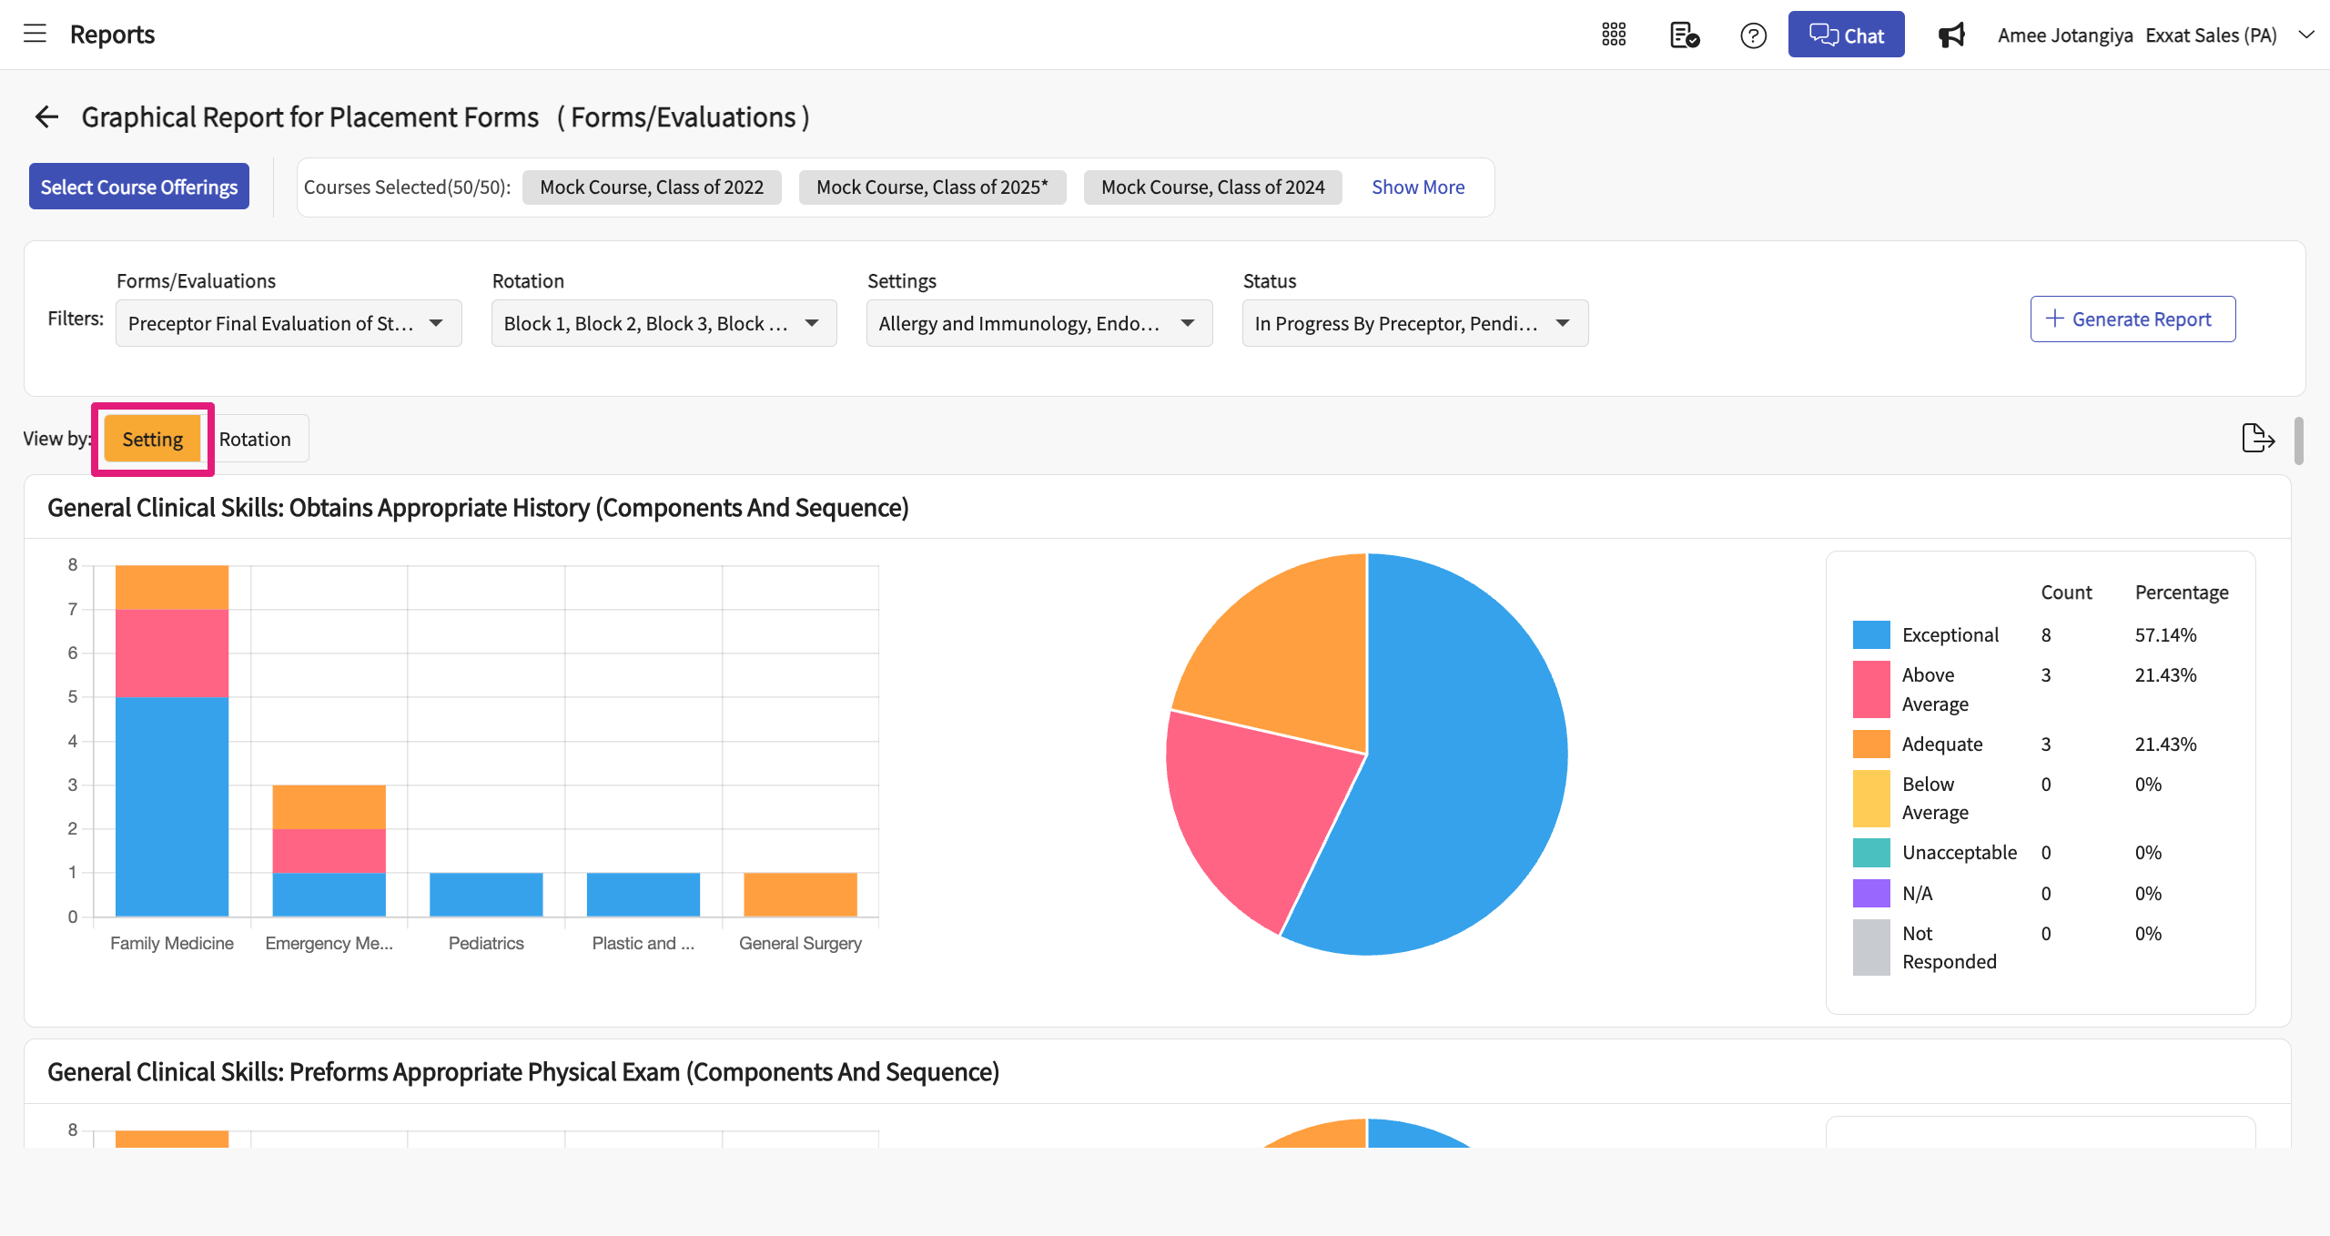Open the help question mark icon
This screenshot has width=2330, height=1236.
[x=1753, y=35]
